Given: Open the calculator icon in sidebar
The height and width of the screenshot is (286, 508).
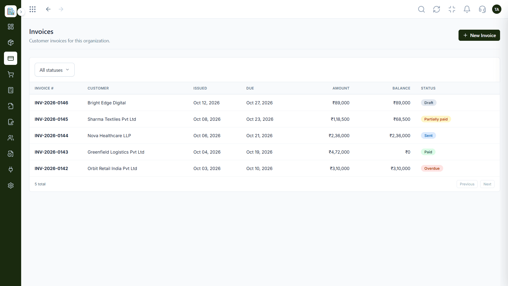Looking at the screenshot, I should click(x=11, y=90).
